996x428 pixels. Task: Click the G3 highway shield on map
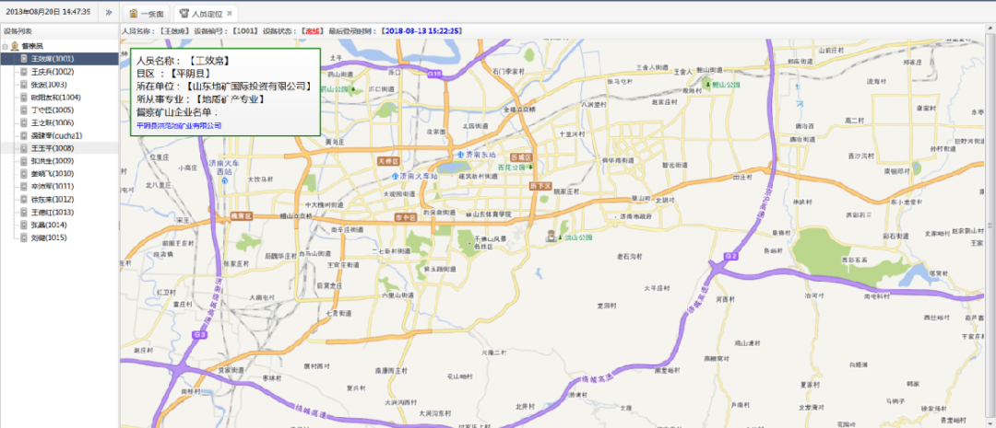tap(200, 334)
